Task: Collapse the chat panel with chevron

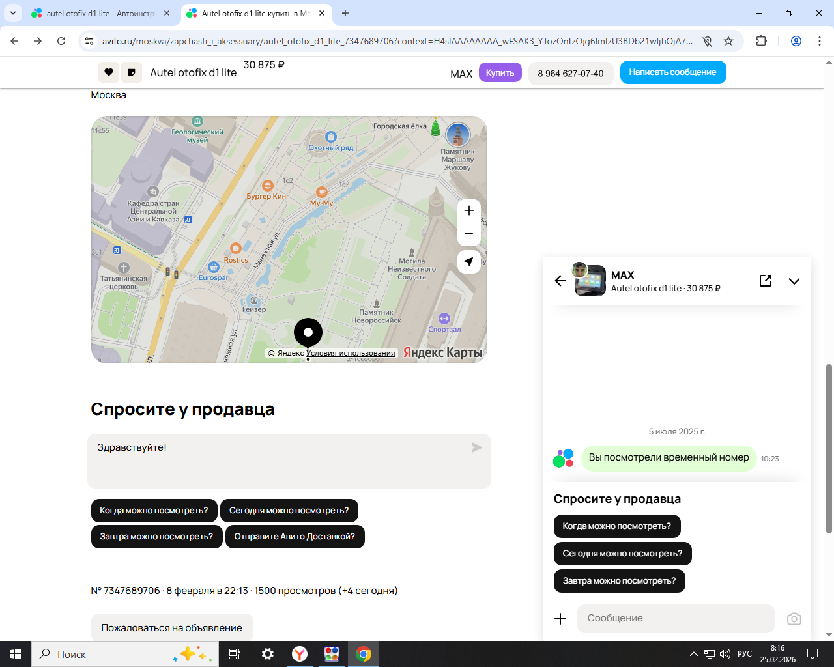Action: click(x=794, y=281)
